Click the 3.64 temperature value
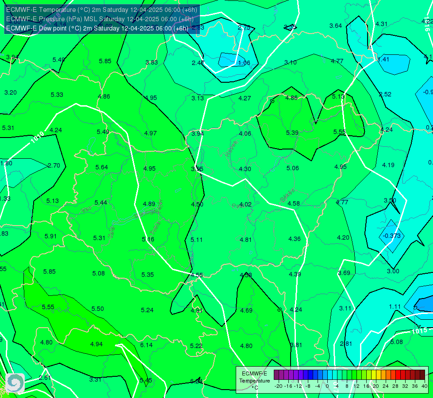This screenshot has width=433, height=398. tap(336, 26)
